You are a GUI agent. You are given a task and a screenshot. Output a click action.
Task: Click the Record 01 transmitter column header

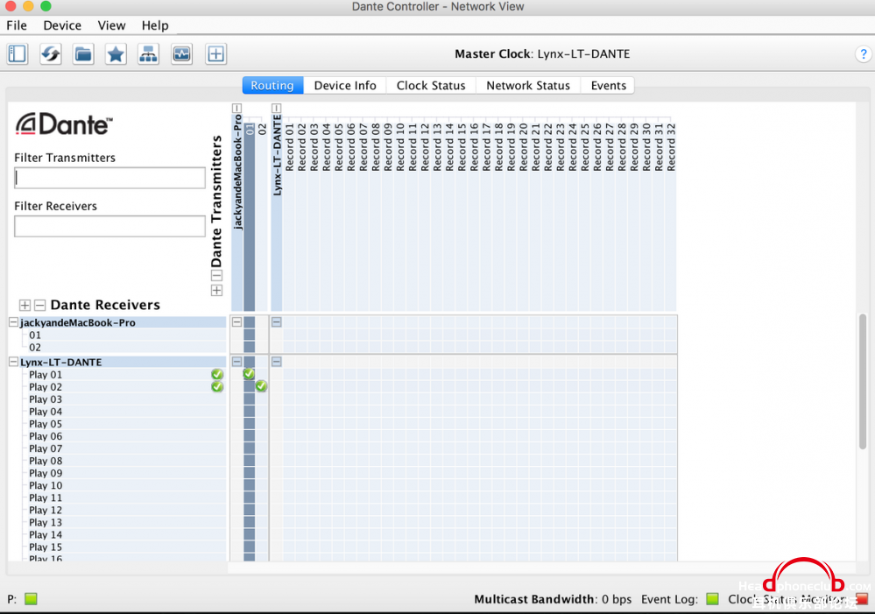(289, 147)
